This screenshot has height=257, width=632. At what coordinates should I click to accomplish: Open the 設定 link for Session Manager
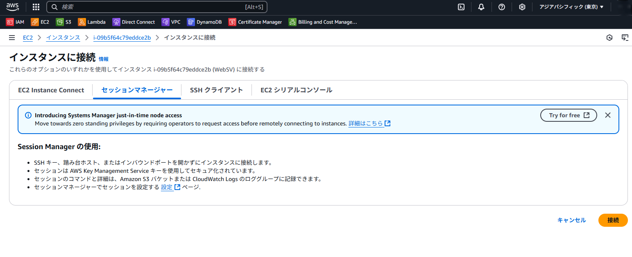coord(170,187)
